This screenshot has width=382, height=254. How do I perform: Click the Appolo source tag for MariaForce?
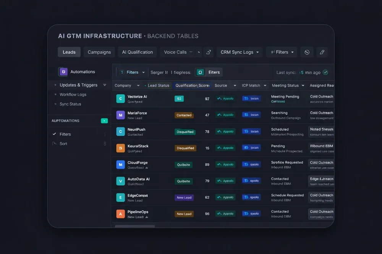[x=225, y=115]
